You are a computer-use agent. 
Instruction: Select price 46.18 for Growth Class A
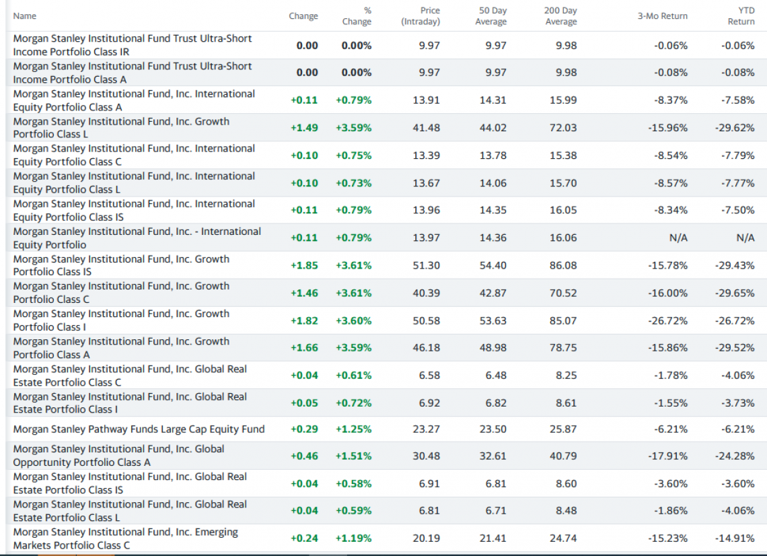coord(427,348)
